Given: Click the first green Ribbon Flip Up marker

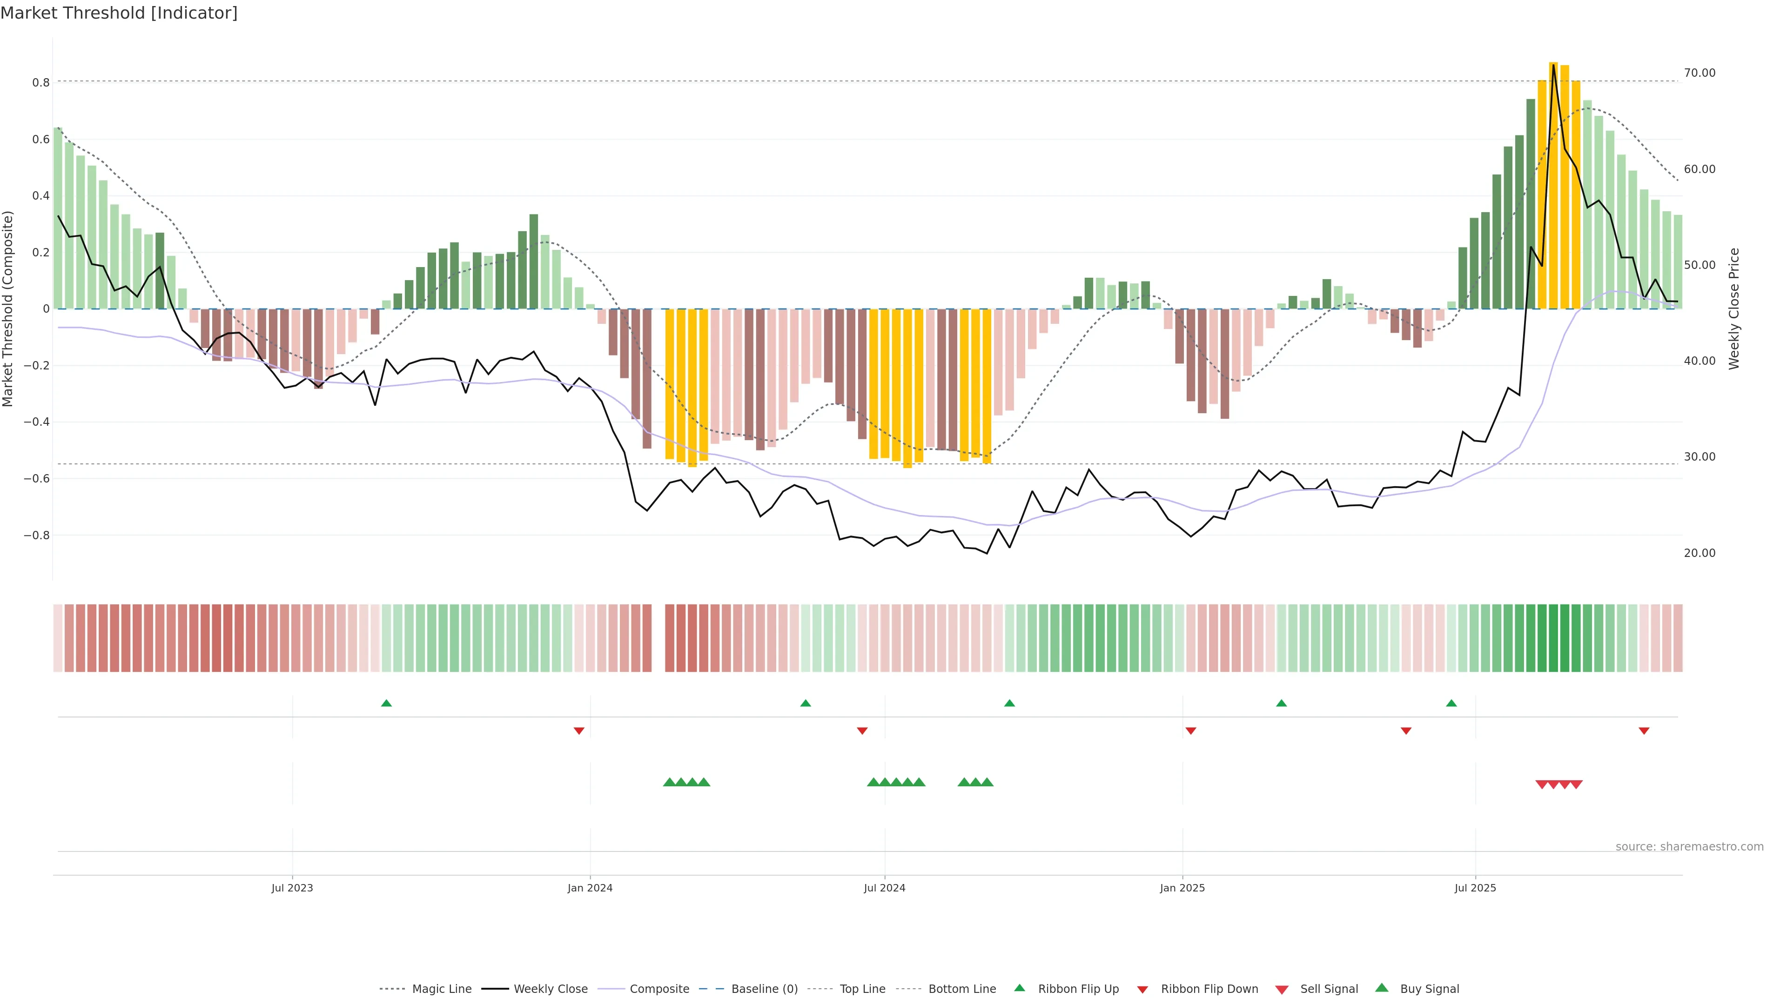Looking at the screenshot, I should coord(386,703).
